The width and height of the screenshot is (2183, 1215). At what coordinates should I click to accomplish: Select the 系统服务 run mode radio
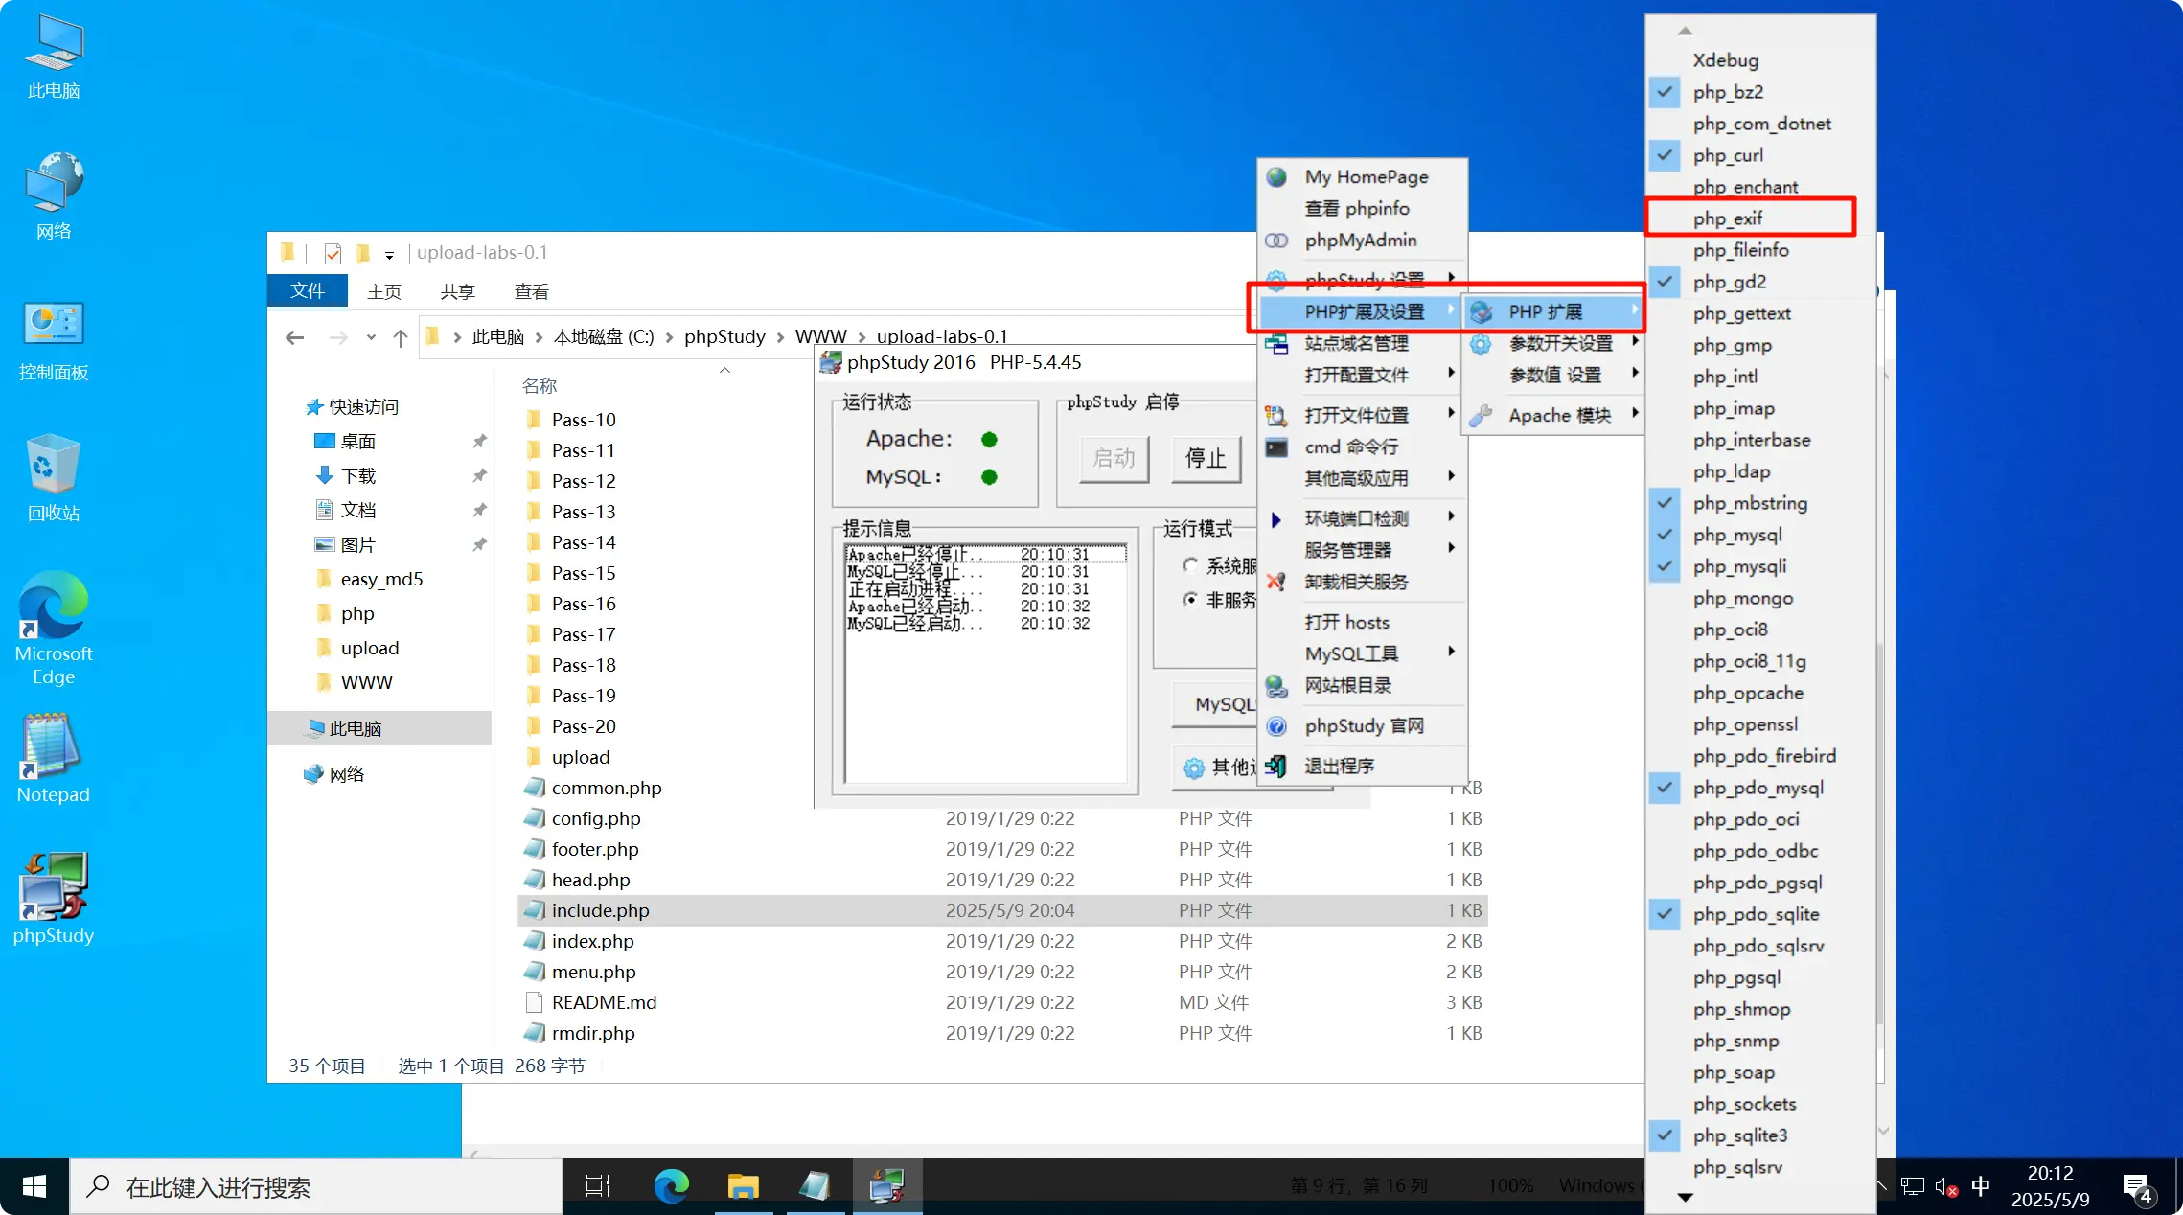pyautogui.click(x=1190, y=565)
